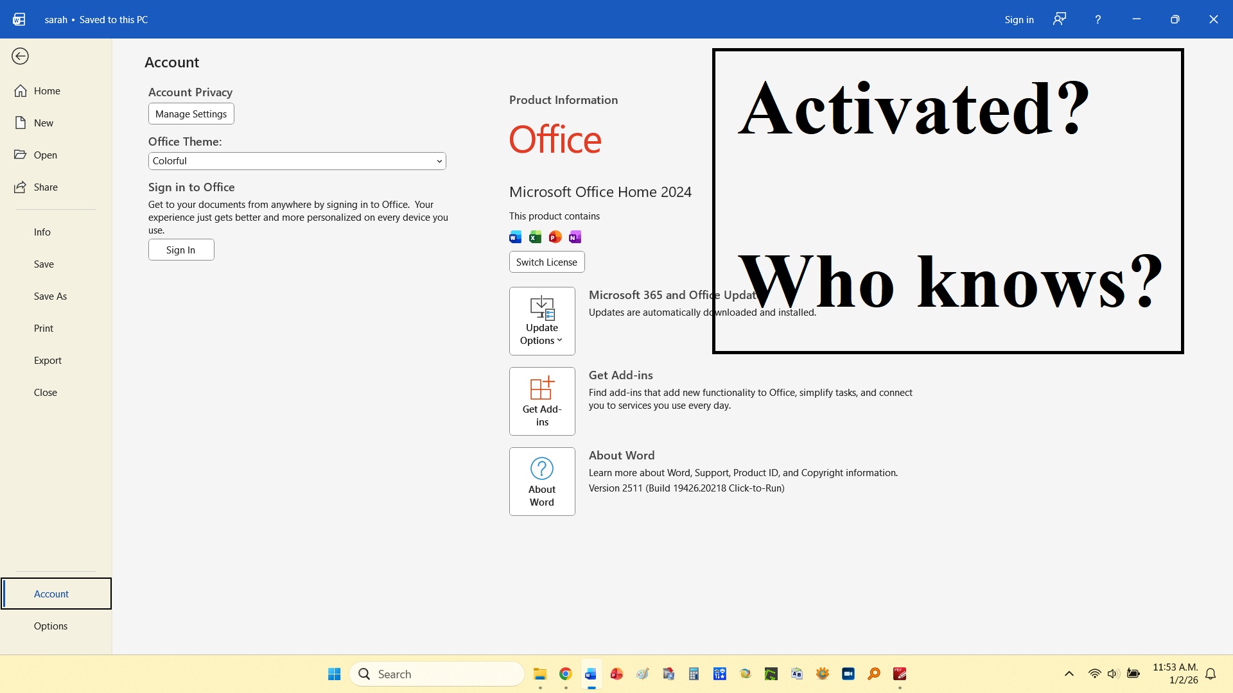Open Chrome from the taskbar

pyautogui.click(x=565, y=674)
